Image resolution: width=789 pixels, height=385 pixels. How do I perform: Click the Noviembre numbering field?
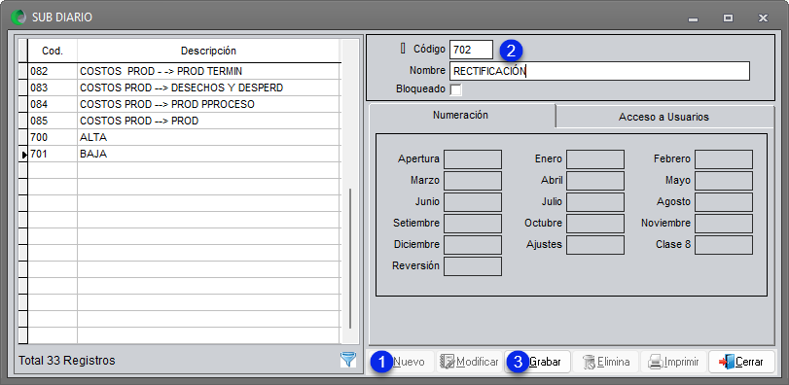tap(724, 224)
